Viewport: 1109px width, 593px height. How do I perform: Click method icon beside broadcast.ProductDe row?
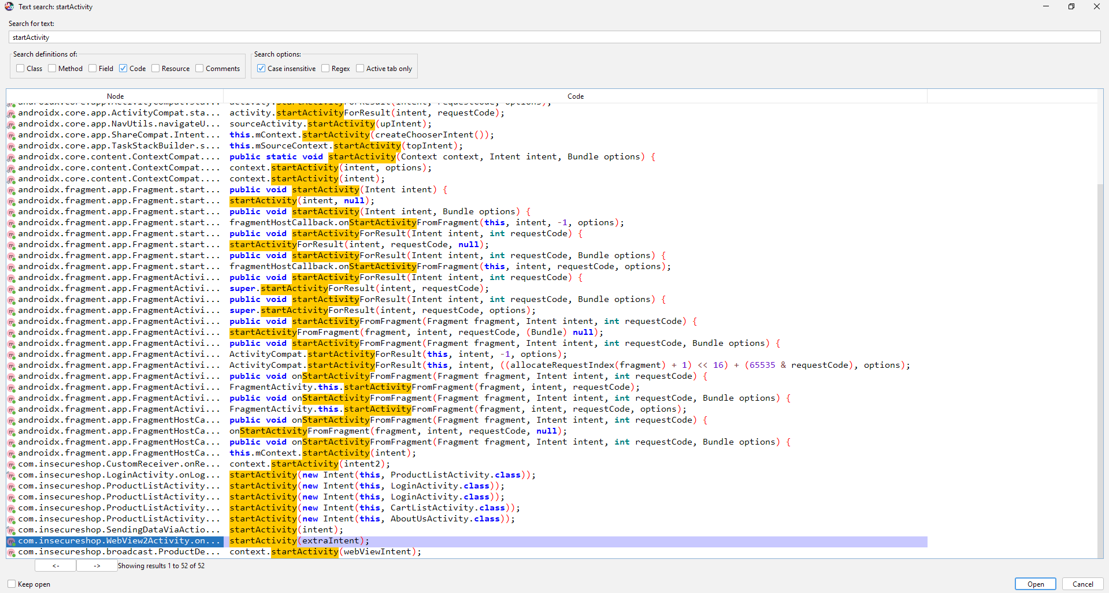click(x=11, y=553)
